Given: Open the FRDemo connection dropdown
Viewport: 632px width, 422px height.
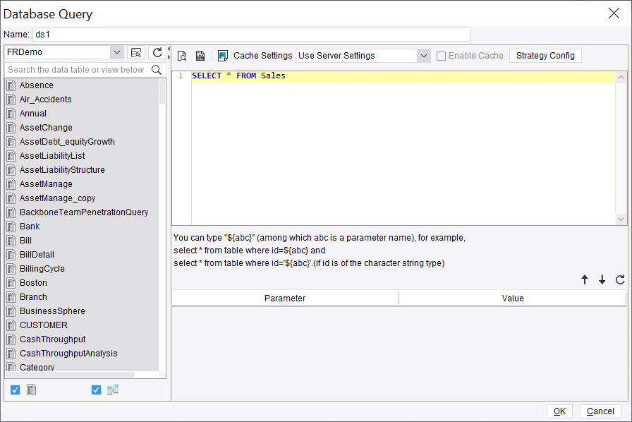Looking at the screenshot, I should (x=117, y=52).
